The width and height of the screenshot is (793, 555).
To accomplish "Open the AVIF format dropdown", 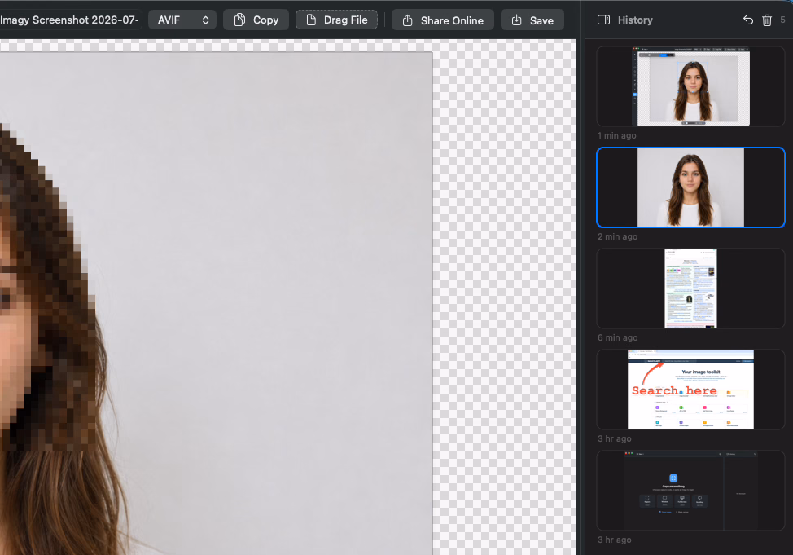I will [x=182, y=20].
